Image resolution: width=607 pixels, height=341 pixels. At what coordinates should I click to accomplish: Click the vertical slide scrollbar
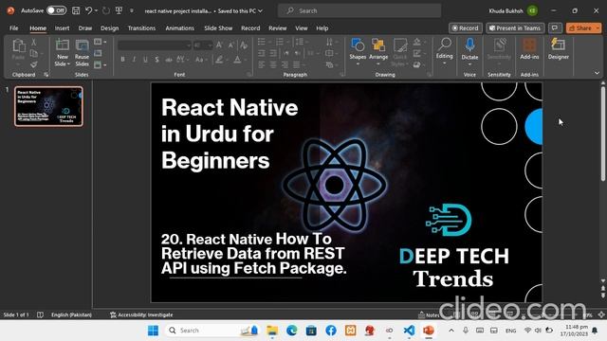[x=603, y=134]
